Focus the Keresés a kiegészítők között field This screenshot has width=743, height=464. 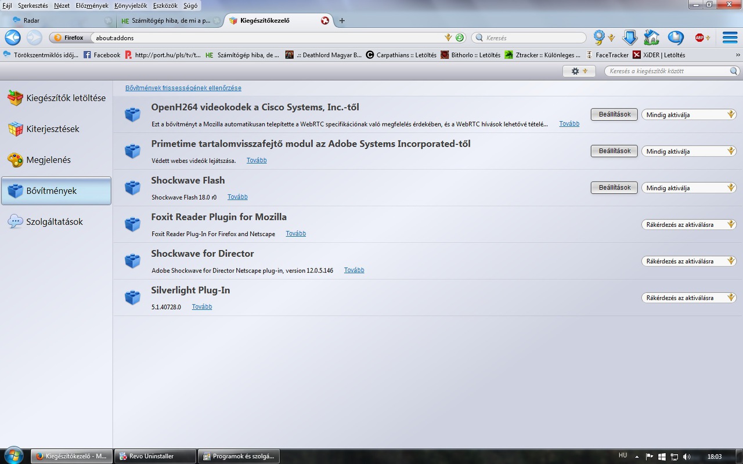pos(672,71)
